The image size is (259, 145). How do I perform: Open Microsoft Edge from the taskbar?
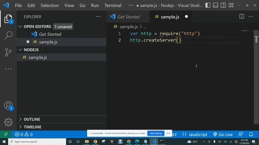click(137, 141)
